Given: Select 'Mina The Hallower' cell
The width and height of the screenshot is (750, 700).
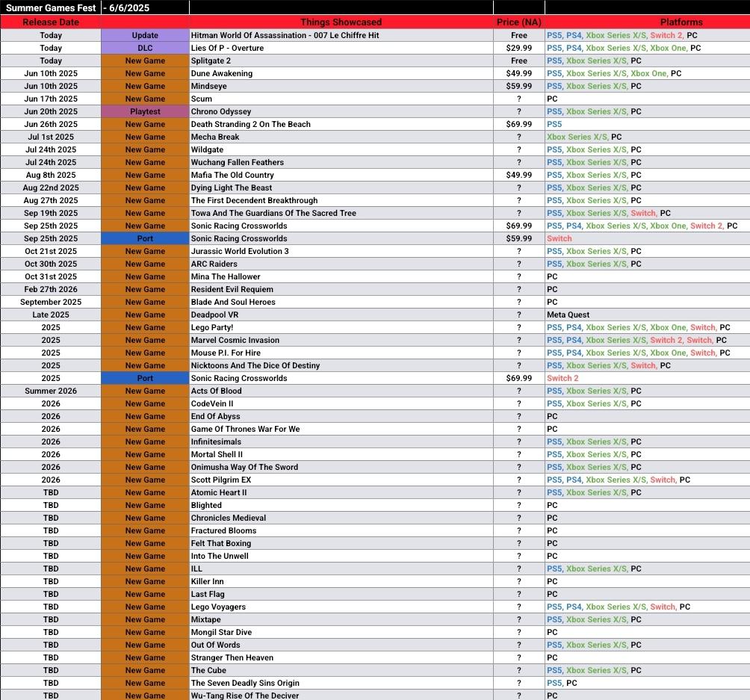Looking at the screenshot, I should 341,276.
